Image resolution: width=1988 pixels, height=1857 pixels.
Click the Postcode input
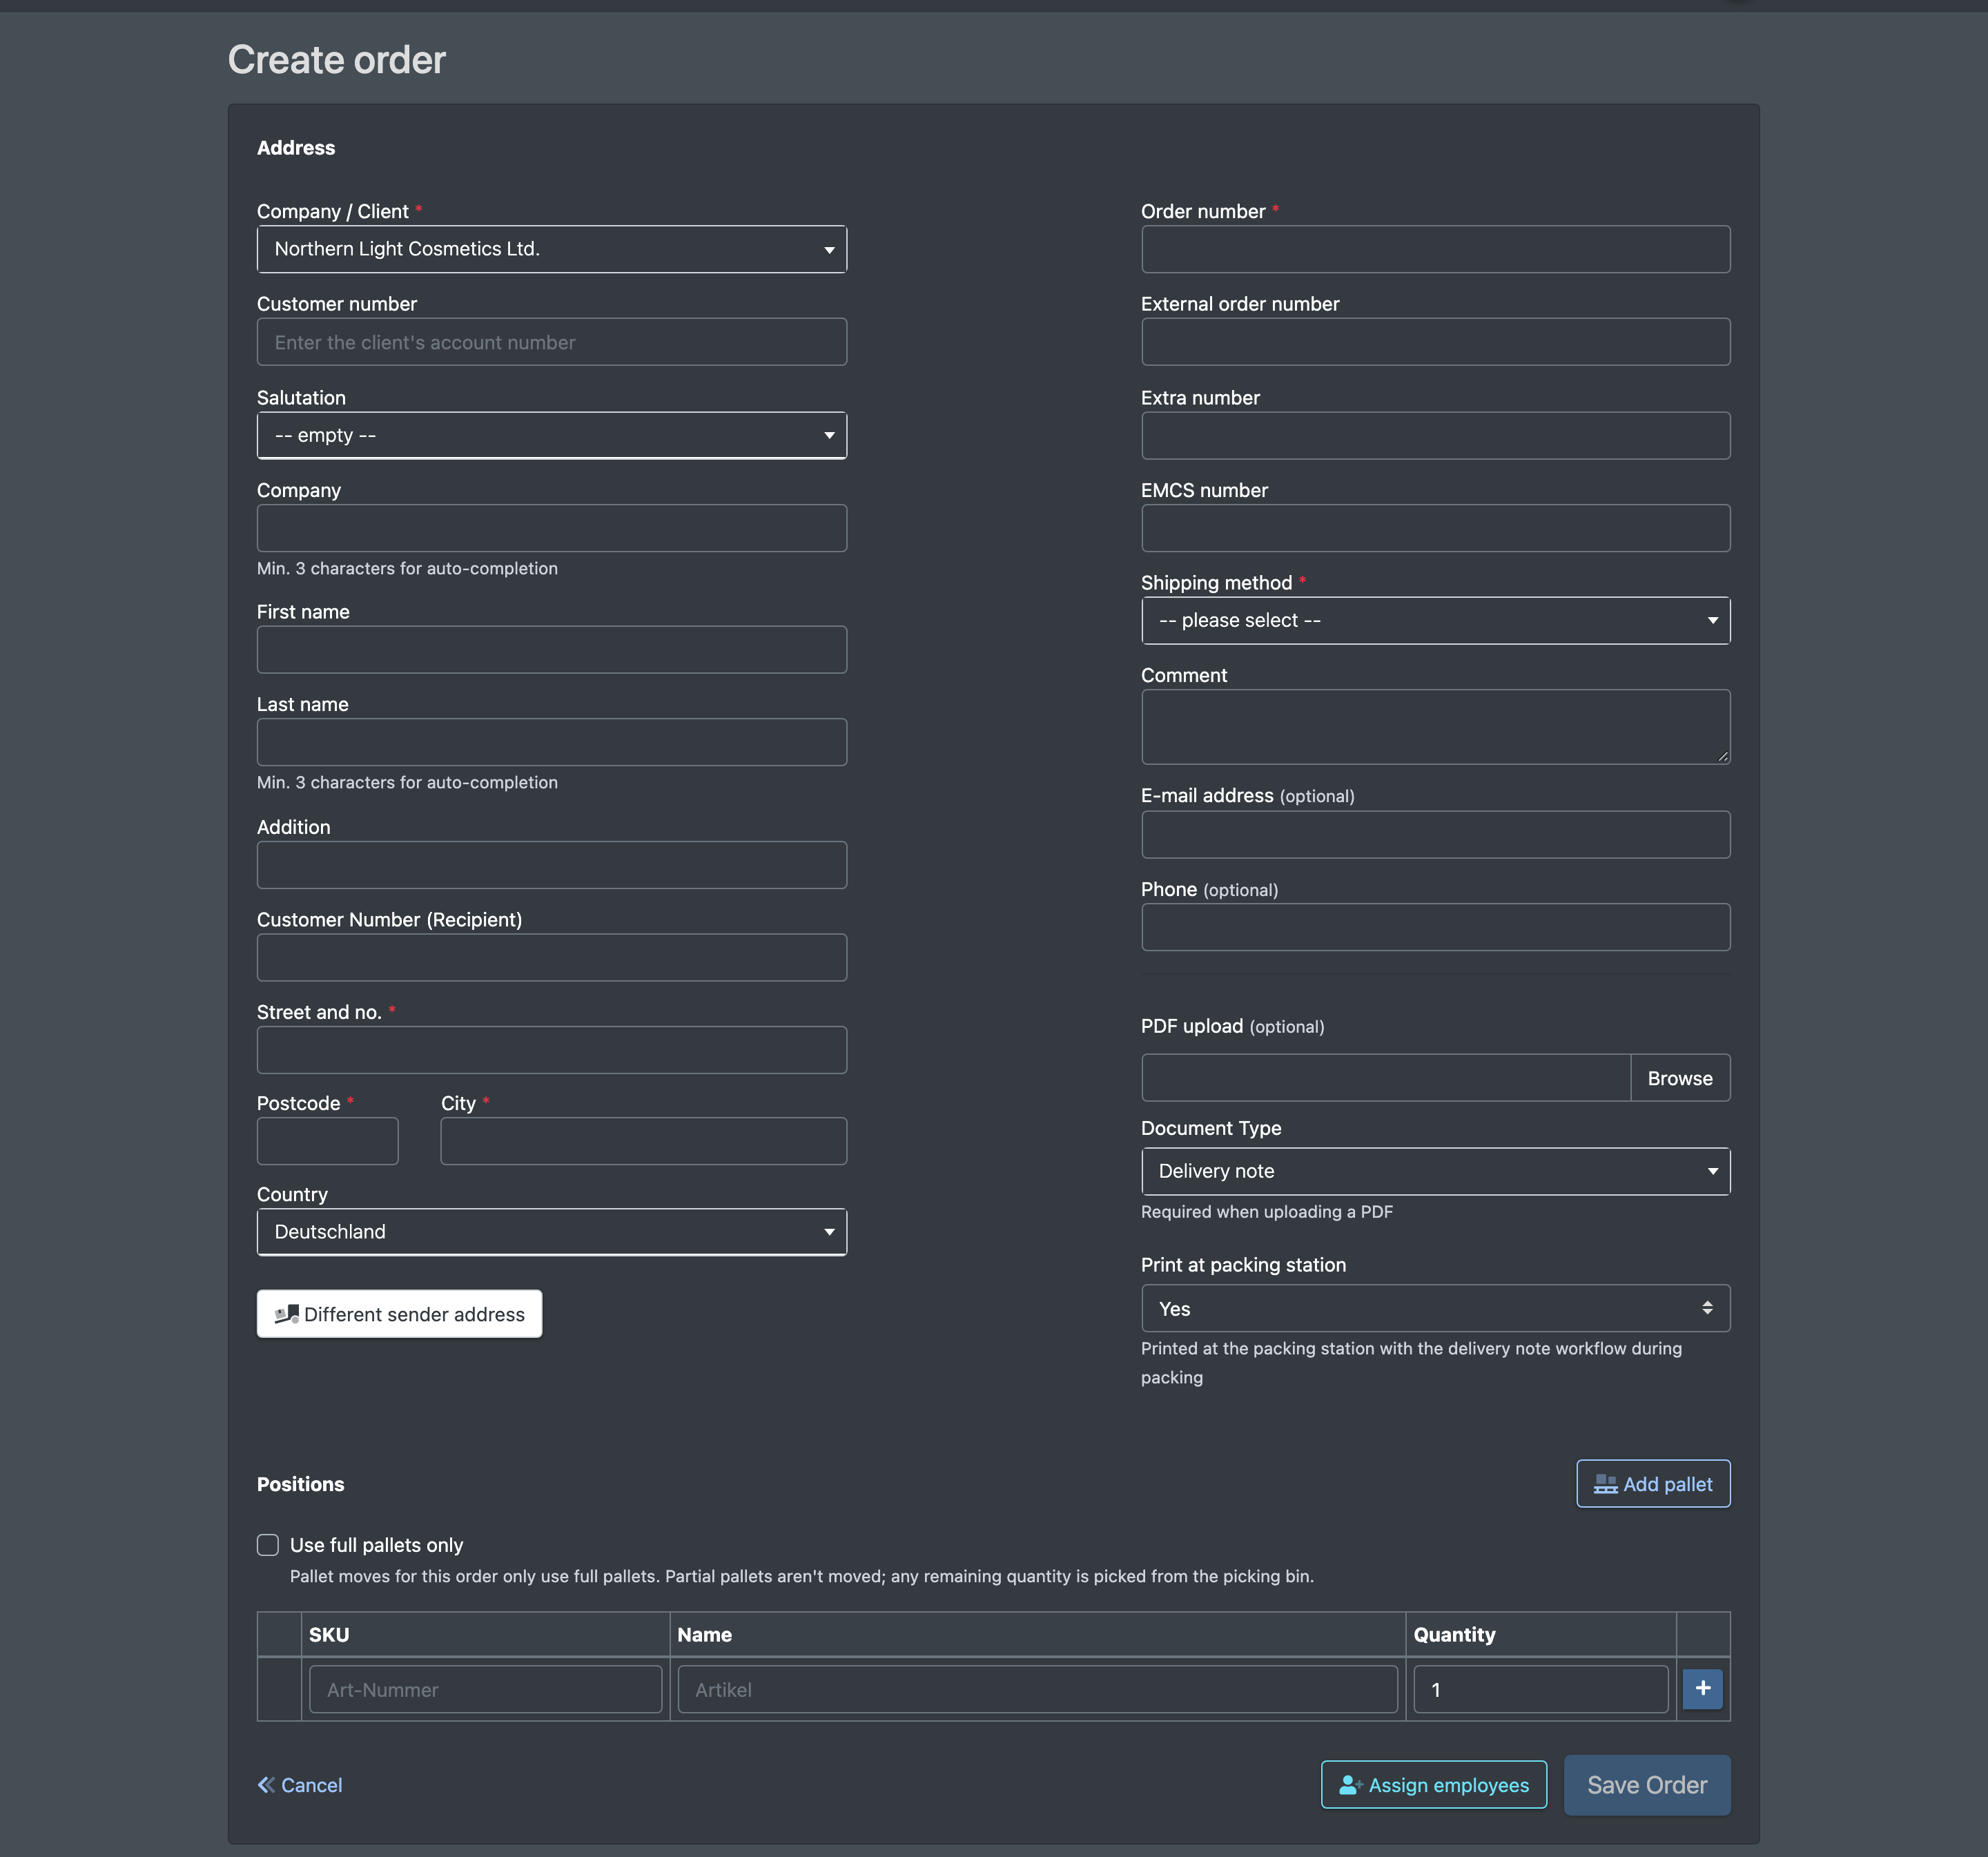(x=327, y=1141)
